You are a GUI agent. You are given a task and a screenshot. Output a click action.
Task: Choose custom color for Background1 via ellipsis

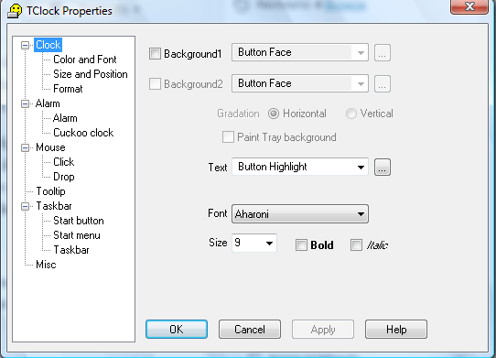[383, 53]
